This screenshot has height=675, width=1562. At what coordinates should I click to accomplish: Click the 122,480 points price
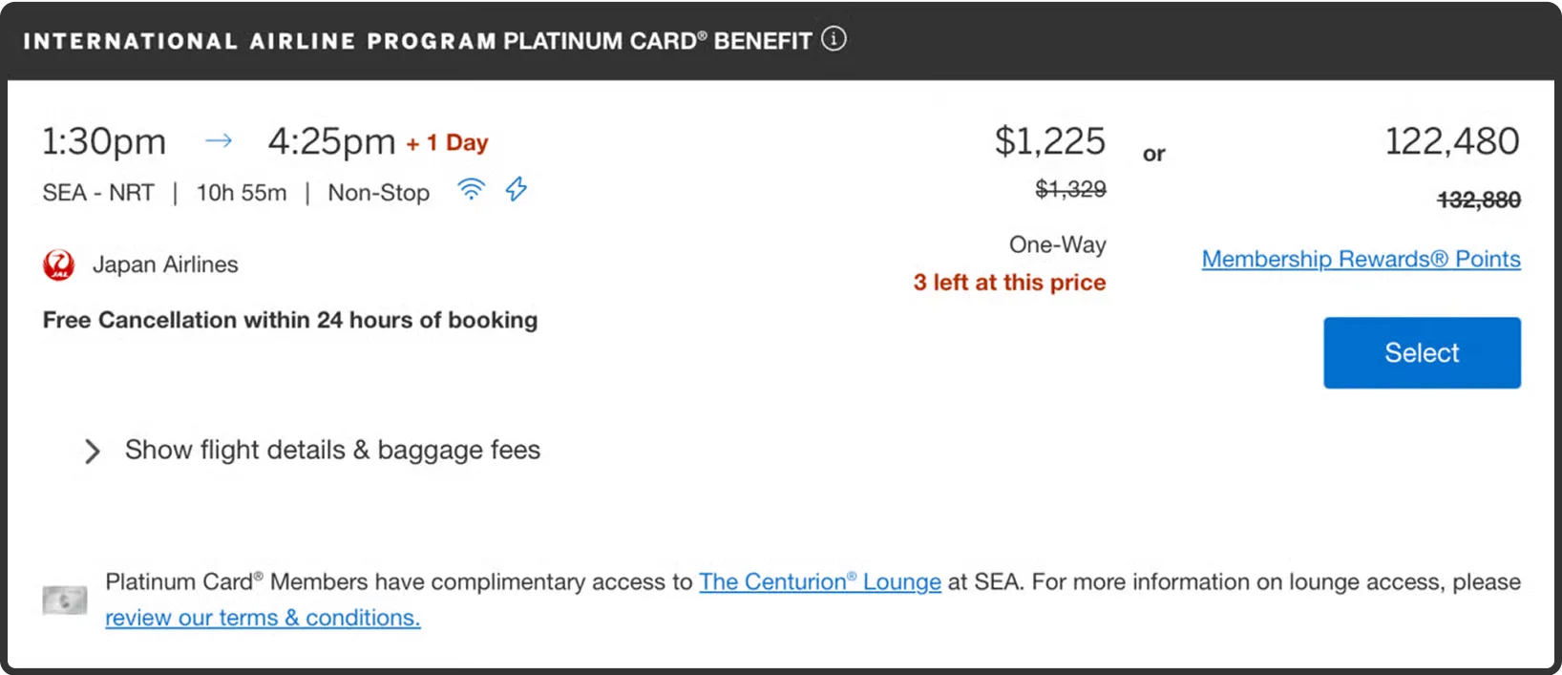pos(1451,141)
